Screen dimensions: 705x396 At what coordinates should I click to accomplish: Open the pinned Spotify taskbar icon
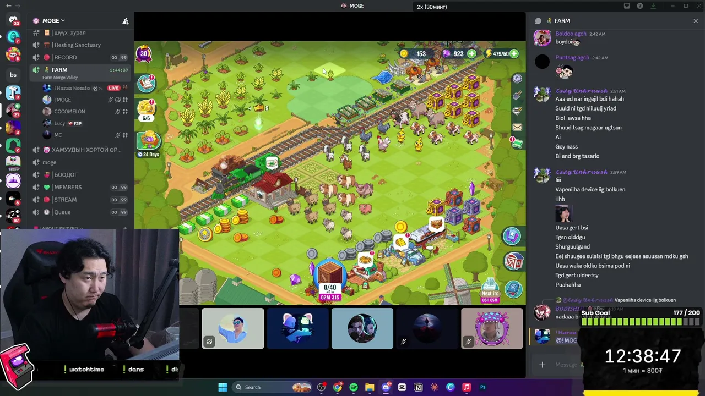pos(354,387)
